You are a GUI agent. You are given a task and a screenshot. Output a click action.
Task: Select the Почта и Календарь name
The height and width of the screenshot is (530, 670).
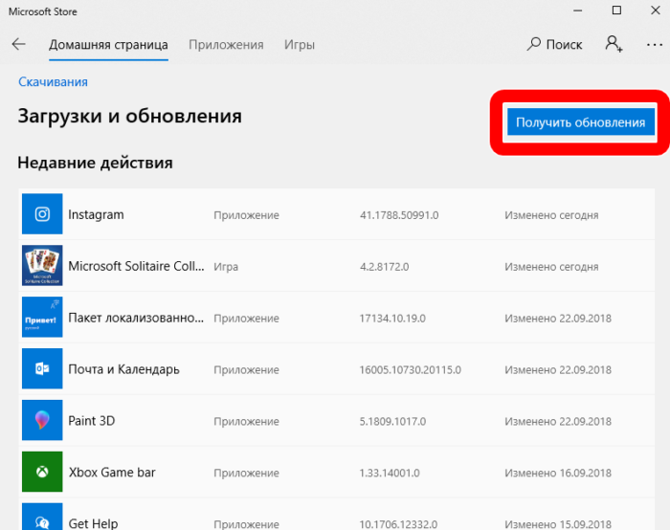(123, 369)
